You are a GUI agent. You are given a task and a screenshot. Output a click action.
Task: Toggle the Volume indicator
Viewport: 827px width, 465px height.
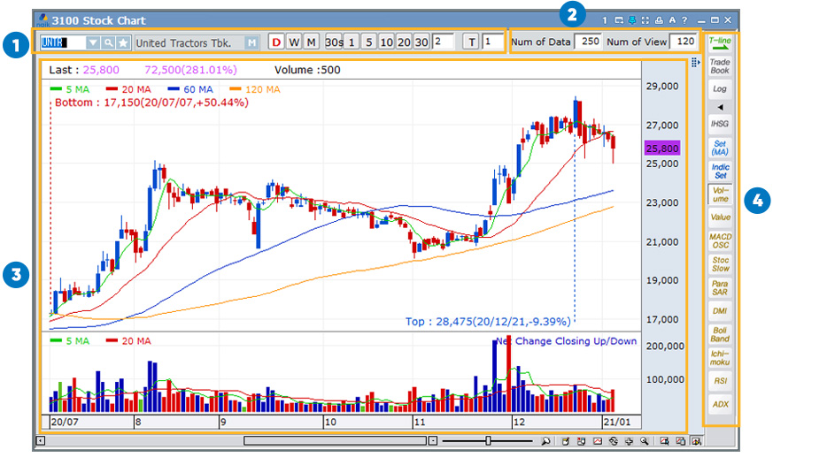pos(720,193)
